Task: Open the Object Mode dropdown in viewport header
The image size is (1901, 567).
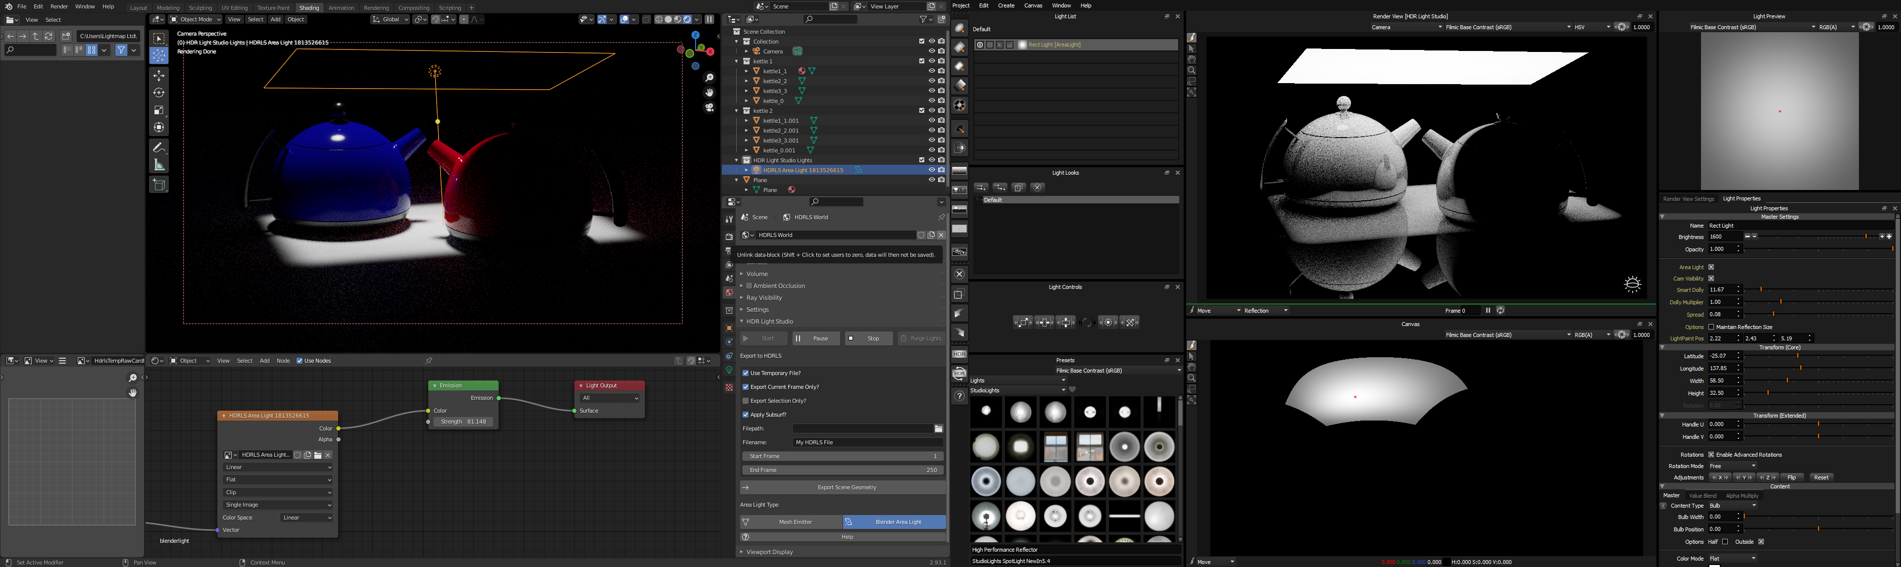Action: coord(196,19)
